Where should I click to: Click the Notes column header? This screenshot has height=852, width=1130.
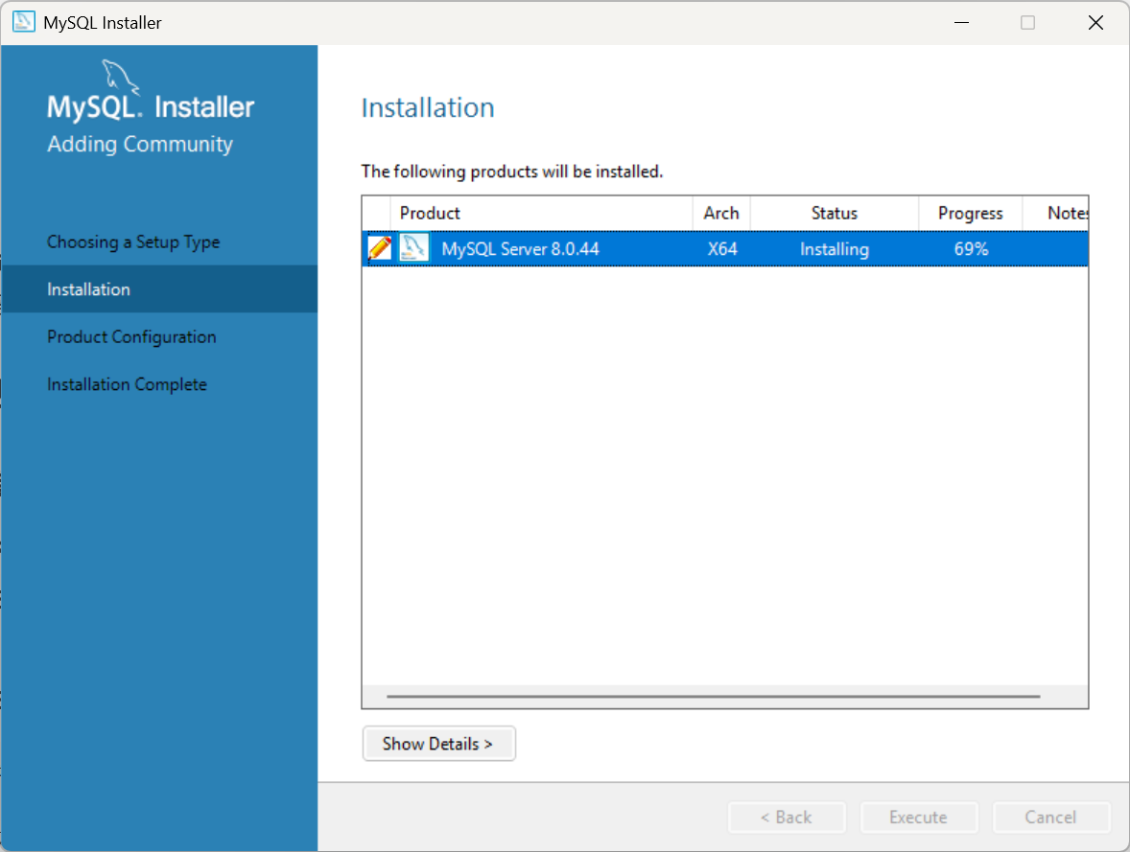pyautogui.click(x=1056, y=213)
